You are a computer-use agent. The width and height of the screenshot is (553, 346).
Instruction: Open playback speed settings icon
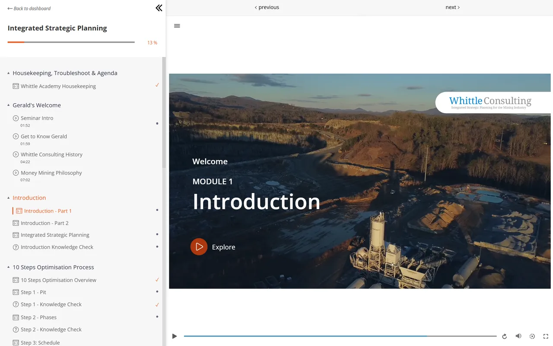click(x=532, y=336)
